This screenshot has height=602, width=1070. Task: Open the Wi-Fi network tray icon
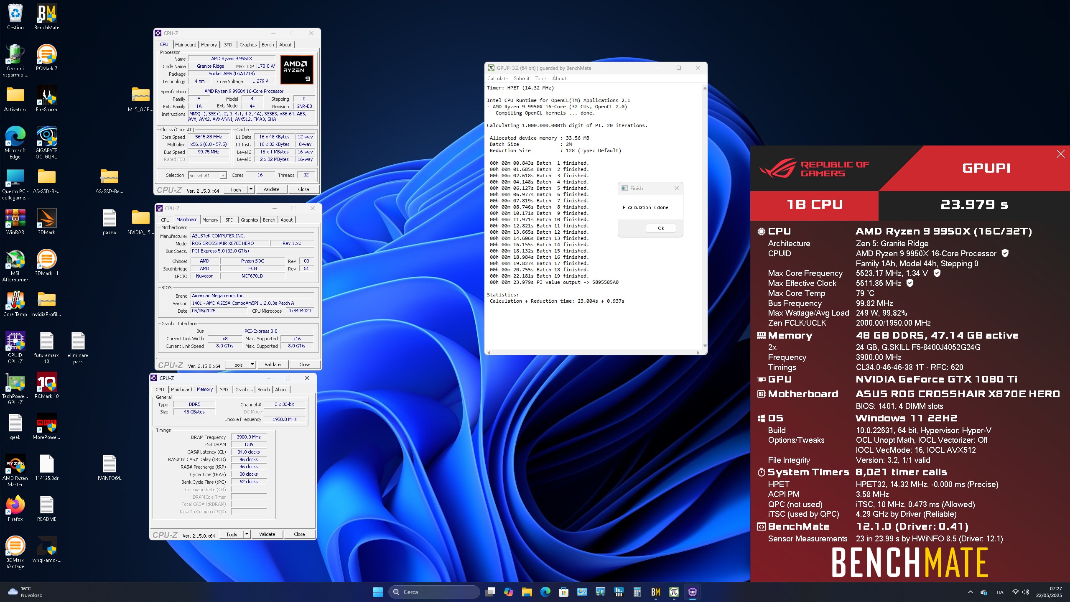coord(1015,592)
